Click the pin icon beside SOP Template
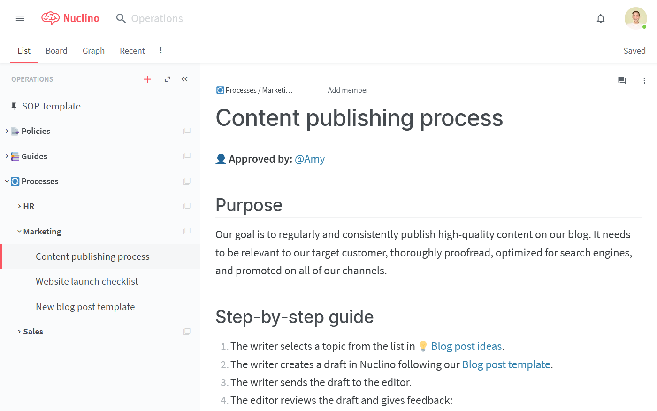 [14, 106]
